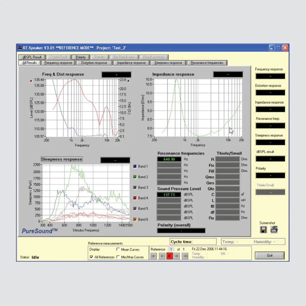Viewport: 306px width, 306px height.
Task: Go to the next reference measurement
Action: pos(177,256)
